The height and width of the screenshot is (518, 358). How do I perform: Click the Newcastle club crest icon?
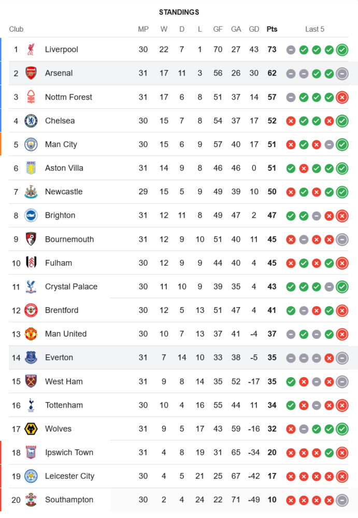[x=31, y=192]
